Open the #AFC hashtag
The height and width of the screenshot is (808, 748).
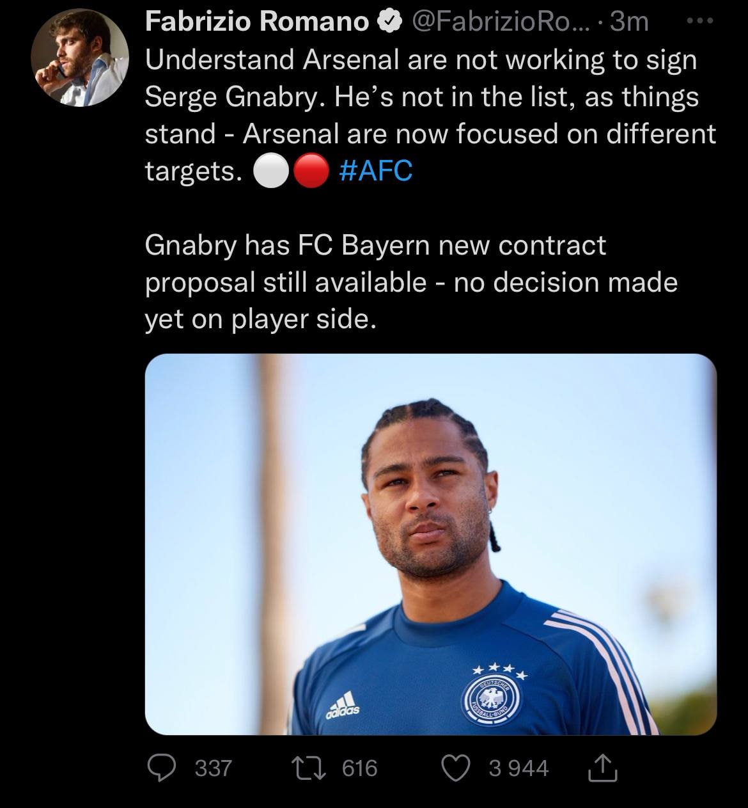tap(376, 171)
